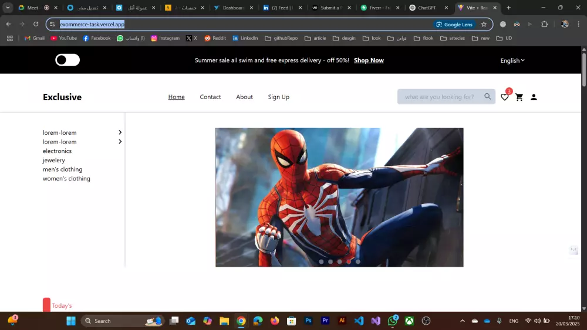This screenshot has height=330, width=587.
Task: Select the electronics category
Action: tap(57, 151)
